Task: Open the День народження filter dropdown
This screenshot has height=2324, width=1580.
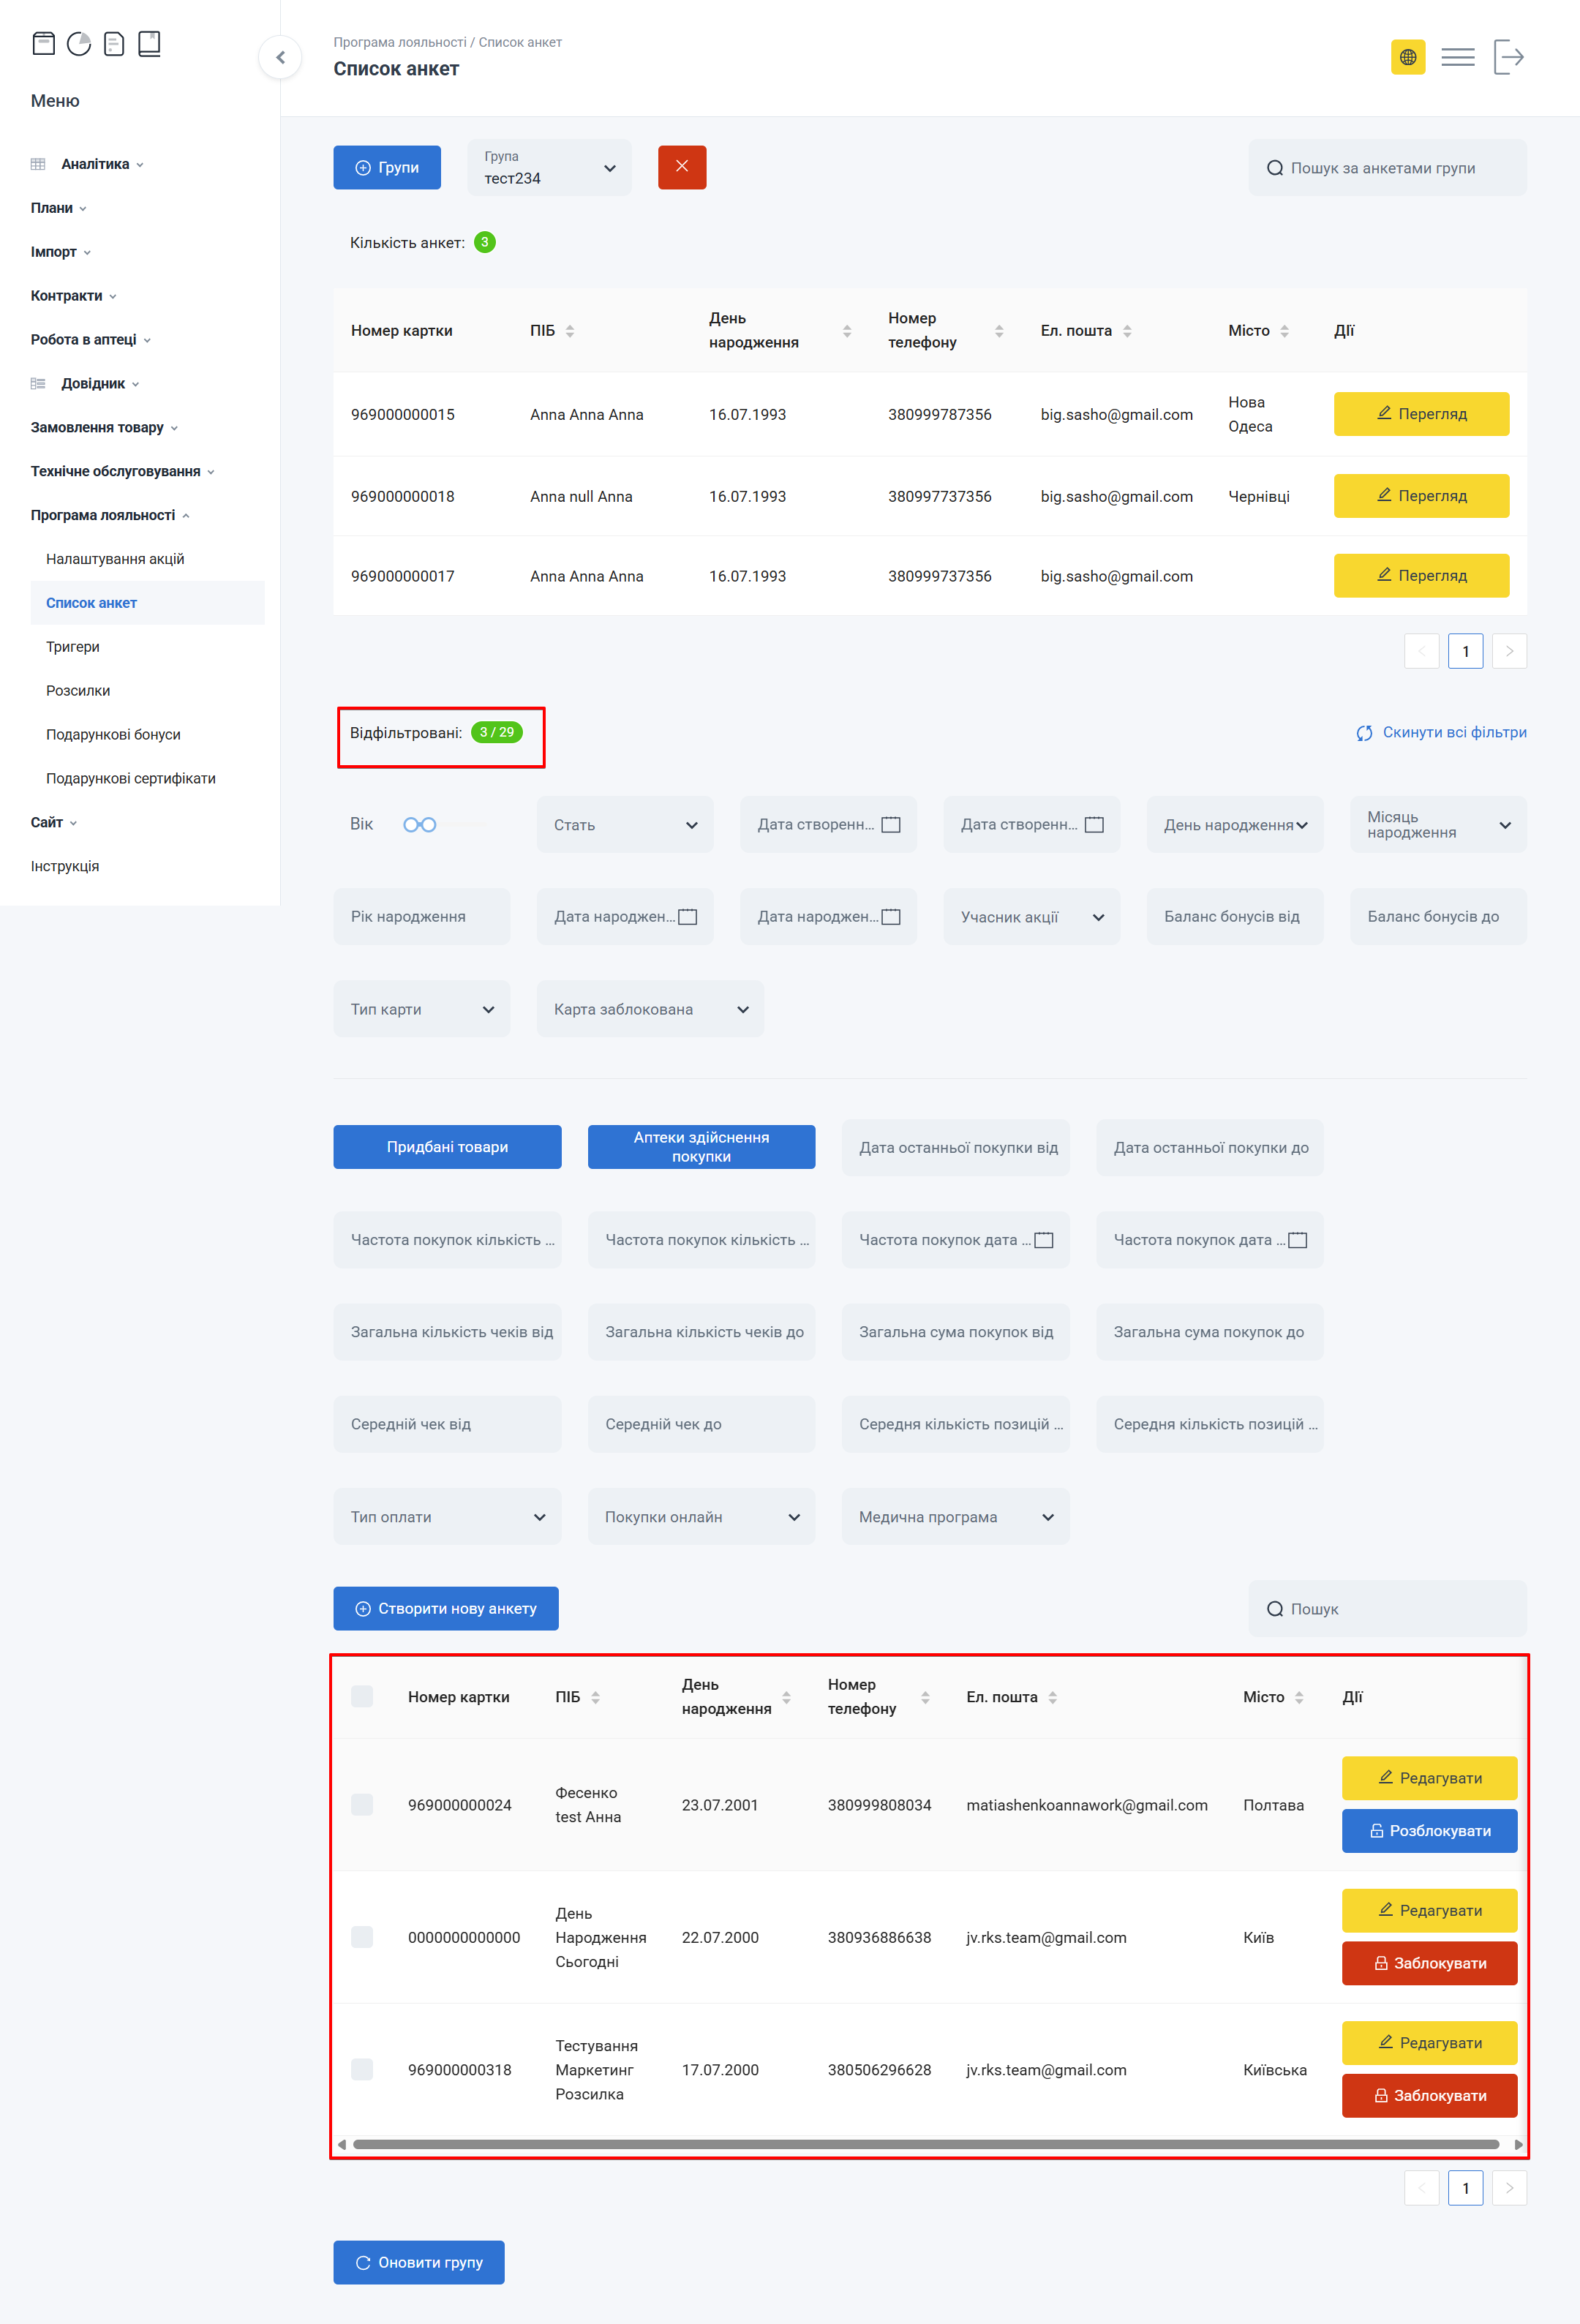Action: [x=1234, y=824]
